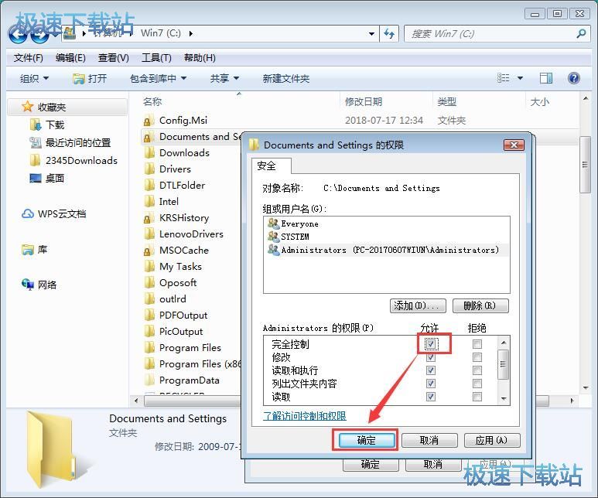Click 取消 in the permissions dialog

(429, 441)
